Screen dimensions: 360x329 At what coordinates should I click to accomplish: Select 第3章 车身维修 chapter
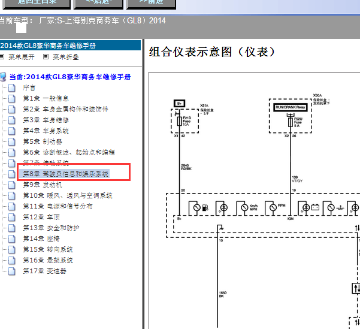[x=46, y=120]
